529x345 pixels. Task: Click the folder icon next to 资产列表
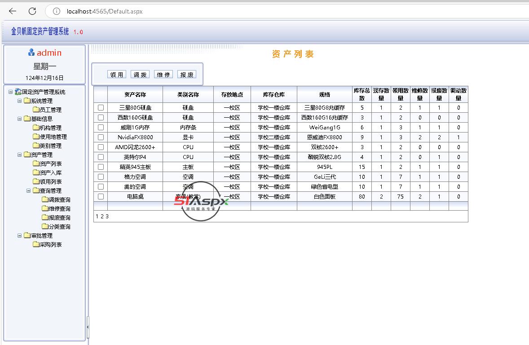point(36,164)
